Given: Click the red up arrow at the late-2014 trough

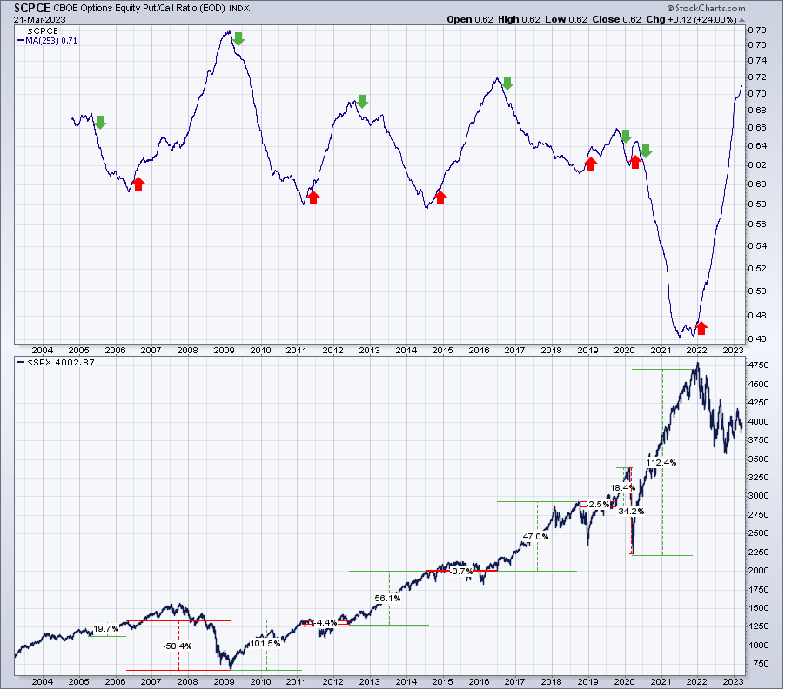Looking at the screenshot, I should tap(440, 198).
